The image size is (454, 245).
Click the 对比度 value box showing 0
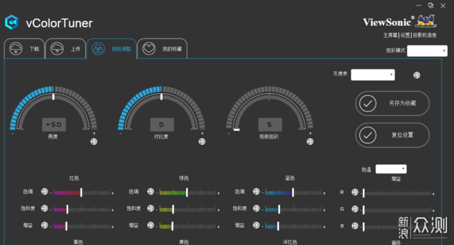pos(162,124)
